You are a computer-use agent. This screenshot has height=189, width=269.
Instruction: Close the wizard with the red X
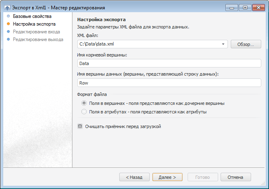point(259,7)
